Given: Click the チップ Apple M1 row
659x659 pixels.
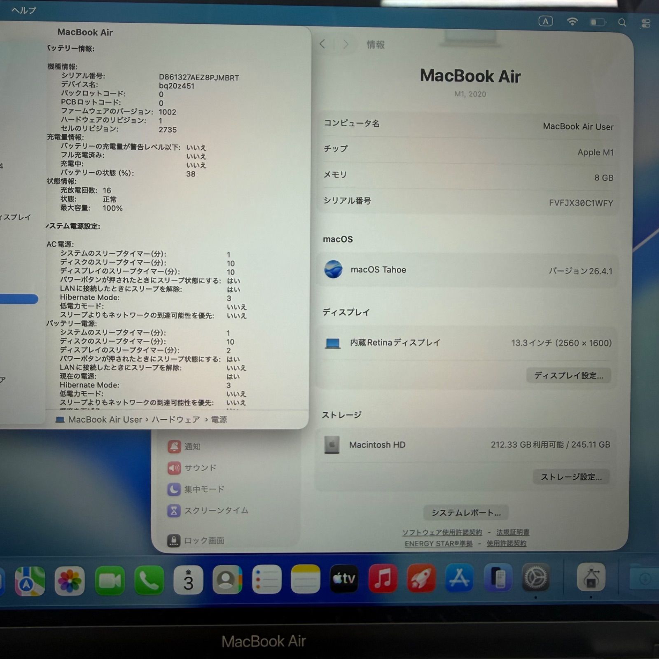Looking at the screenshot, I should coord(468,150).
